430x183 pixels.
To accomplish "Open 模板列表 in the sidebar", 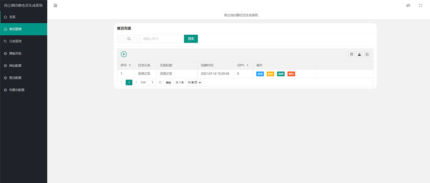I will pyautogui.click(x=15, y=54).
